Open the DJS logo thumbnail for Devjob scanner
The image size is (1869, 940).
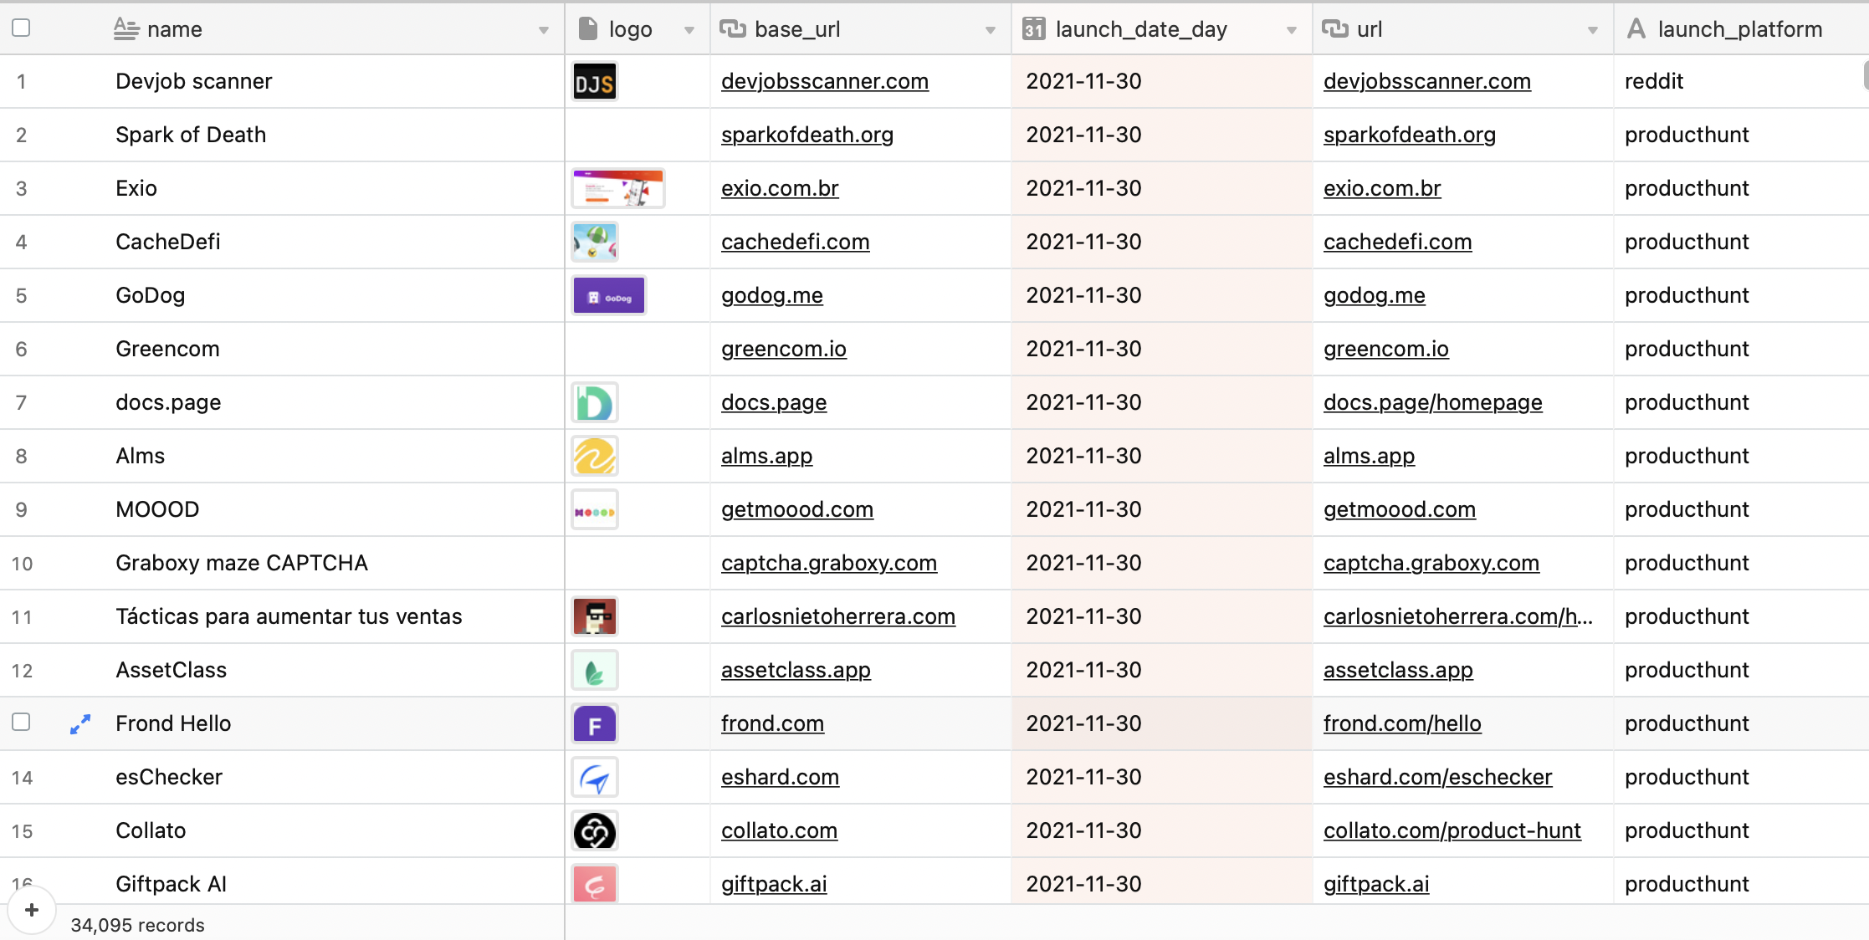[595, 82]
